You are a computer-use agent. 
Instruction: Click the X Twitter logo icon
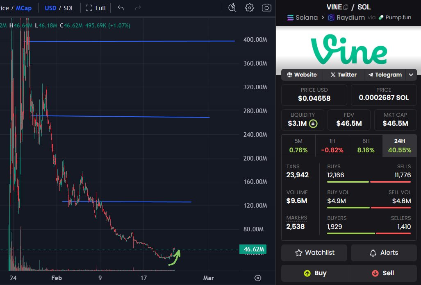point(333,75)
